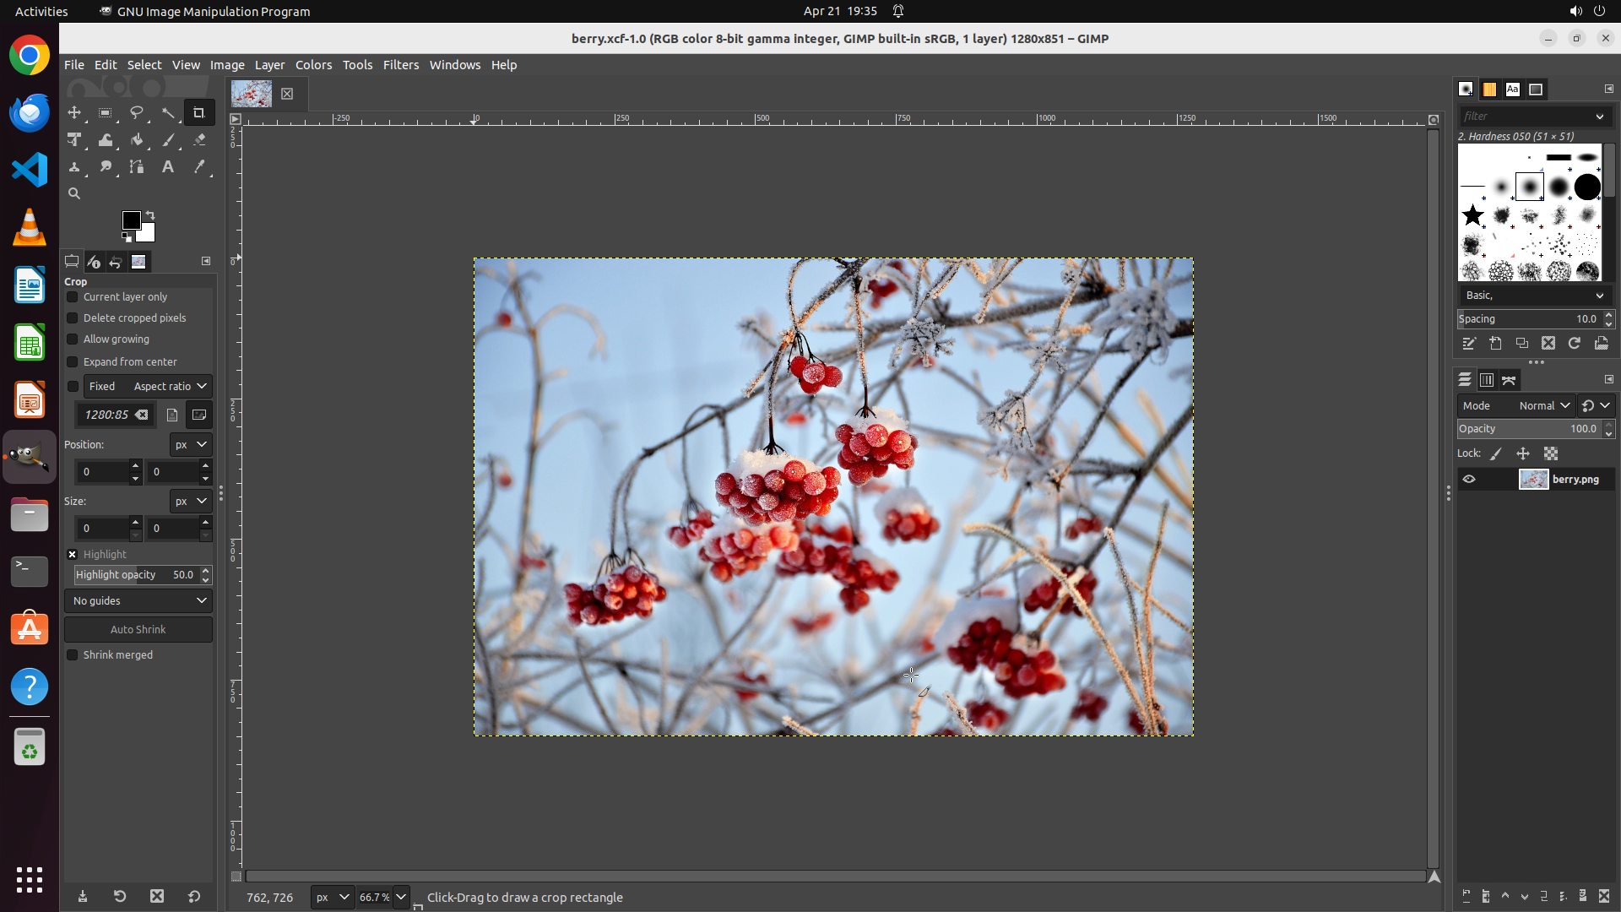Open the Colors menu
The image size is (1621, 912).
313,65
